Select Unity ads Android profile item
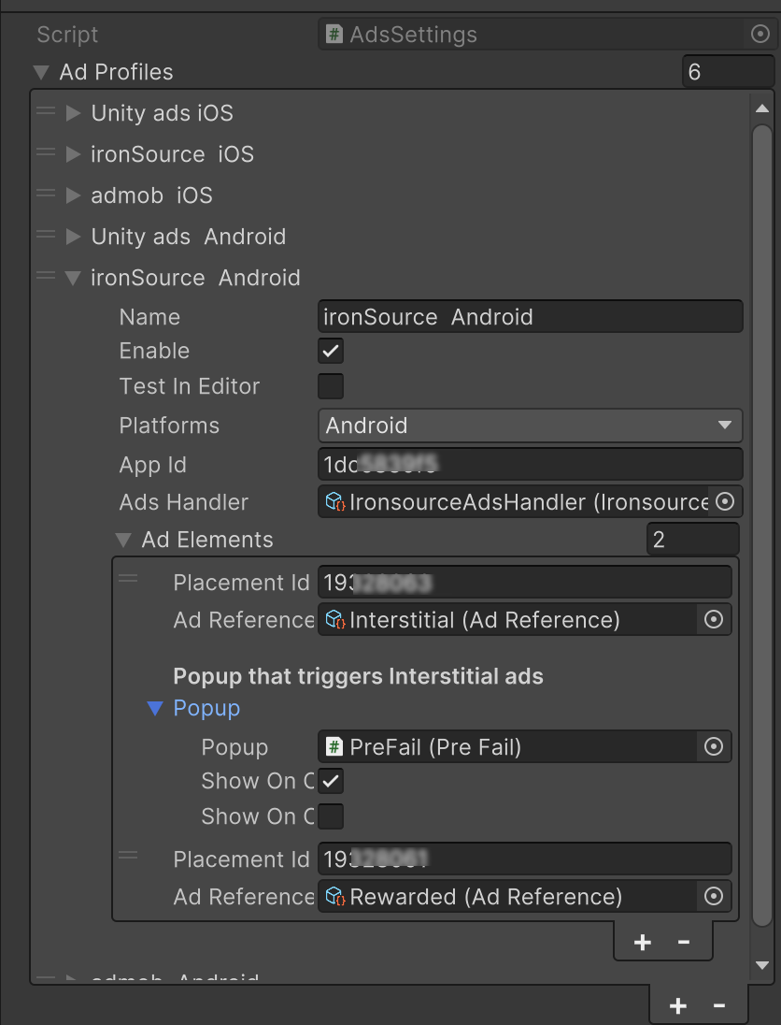781x1025 pixels. point(188,237)
